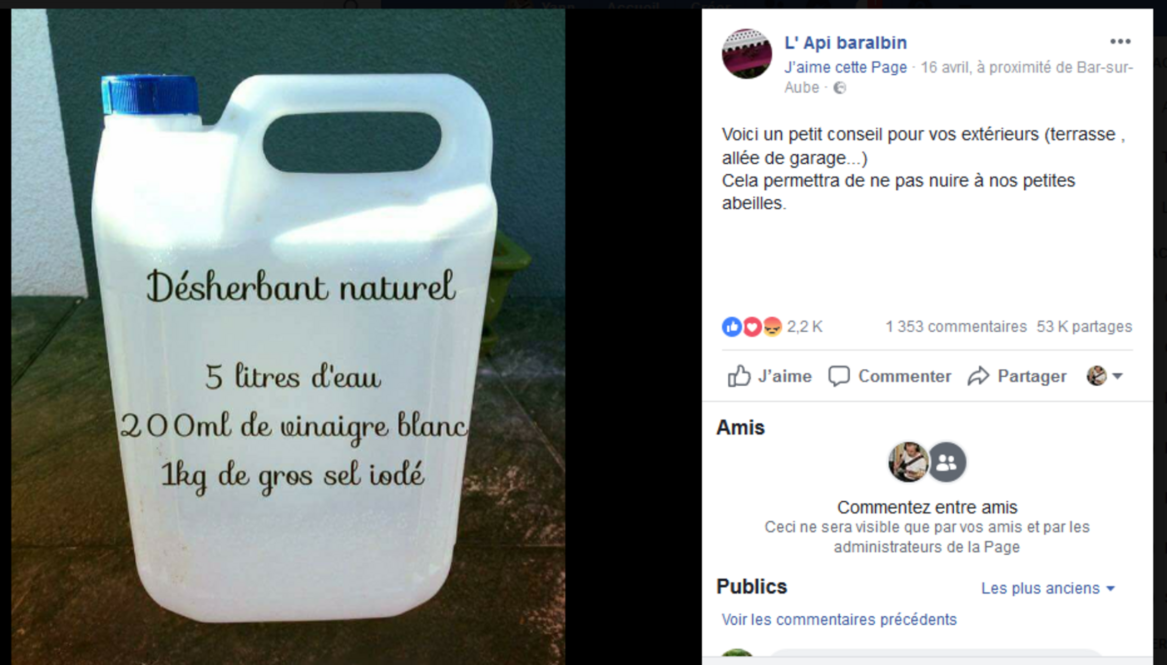Click the friends group icon under Amis

(x=947, y=463)
